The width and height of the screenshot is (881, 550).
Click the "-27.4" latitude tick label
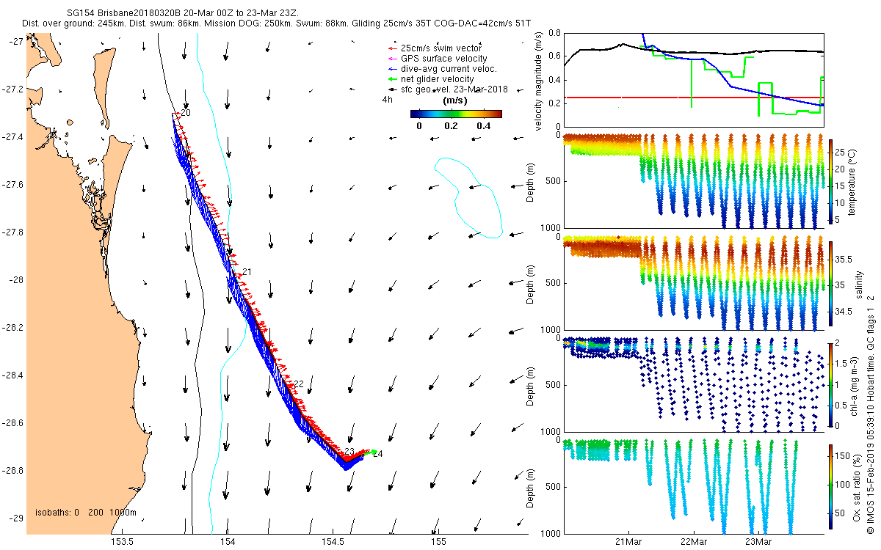tap(13, 137)
